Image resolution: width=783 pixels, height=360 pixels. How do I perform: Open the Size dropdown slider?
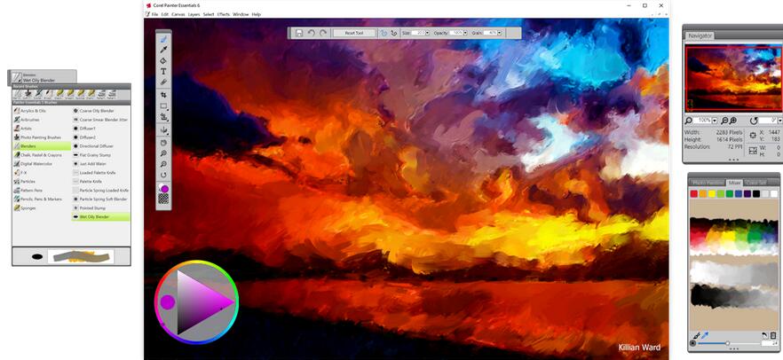pyautogui.click(x=427, y=33)
